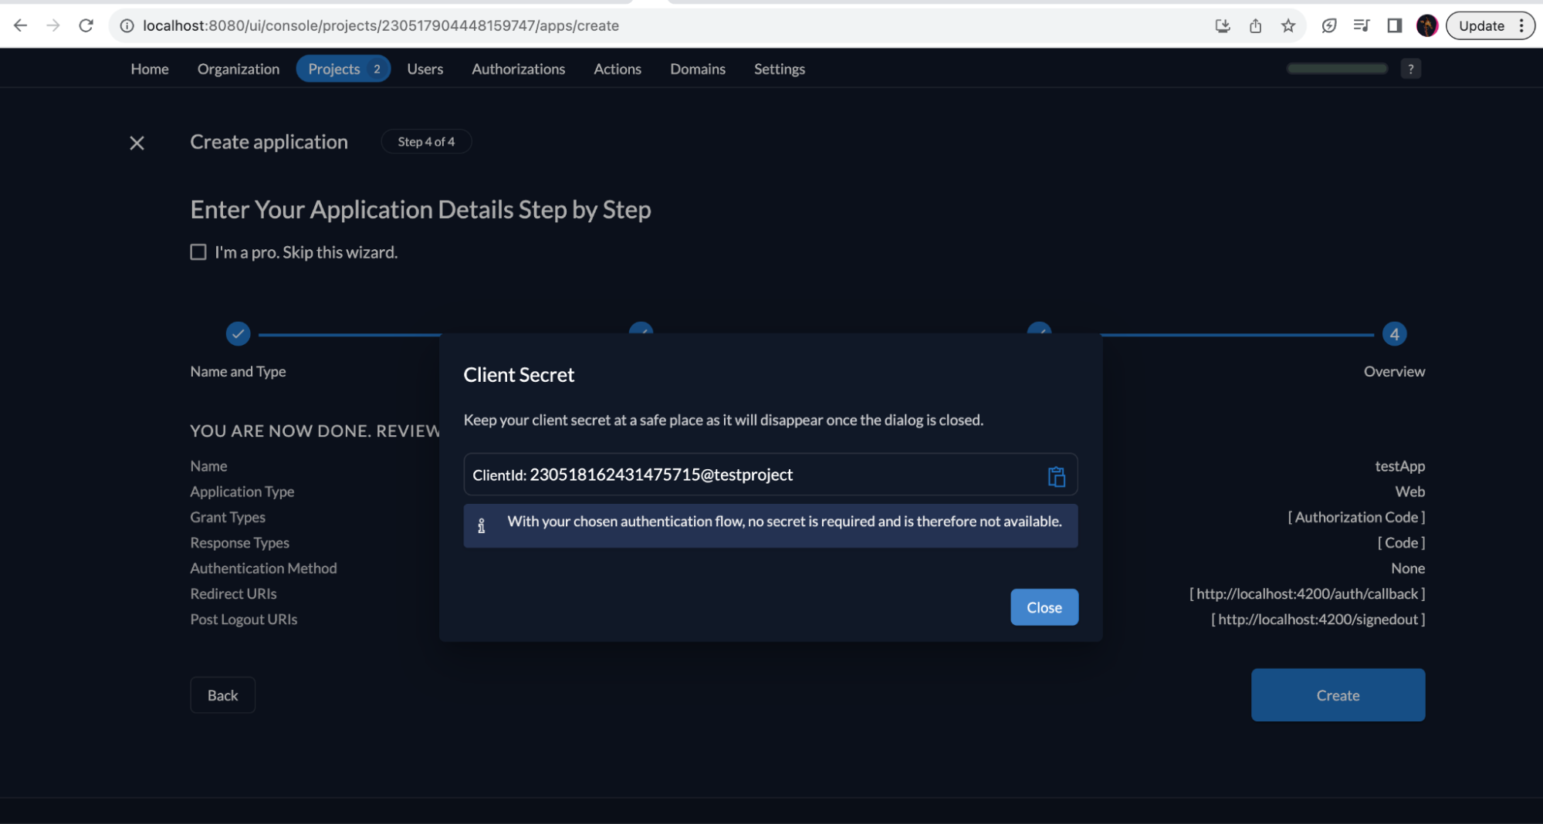
Task: Open Chrome's three-dot Update menu
Action: pyautogui.click(x=1521, y=25)
